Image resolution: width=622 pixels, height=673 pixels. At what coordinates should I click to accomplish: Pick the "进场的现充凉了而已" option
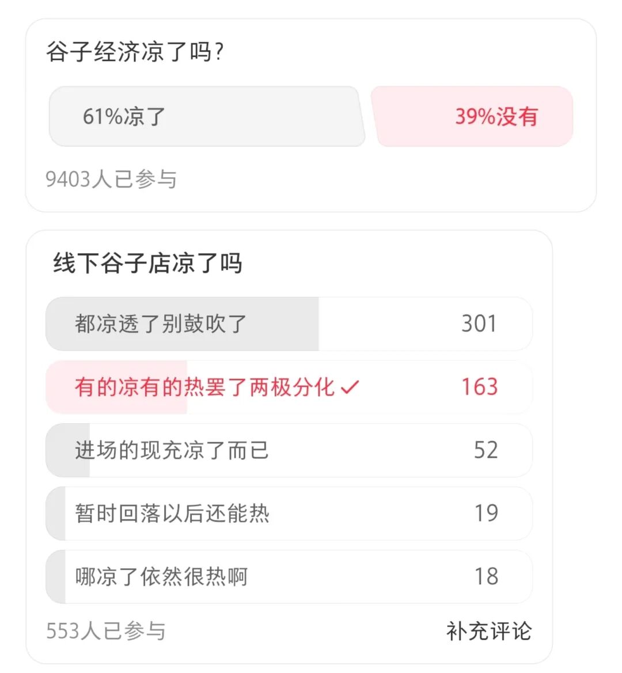point(172,450)
